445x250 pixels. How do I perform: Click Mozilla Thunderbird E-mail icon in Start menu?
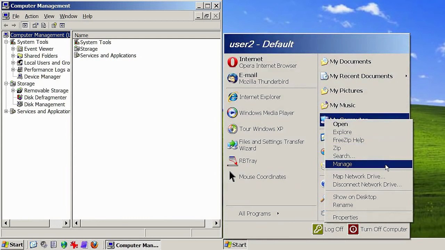pos(232,78)
